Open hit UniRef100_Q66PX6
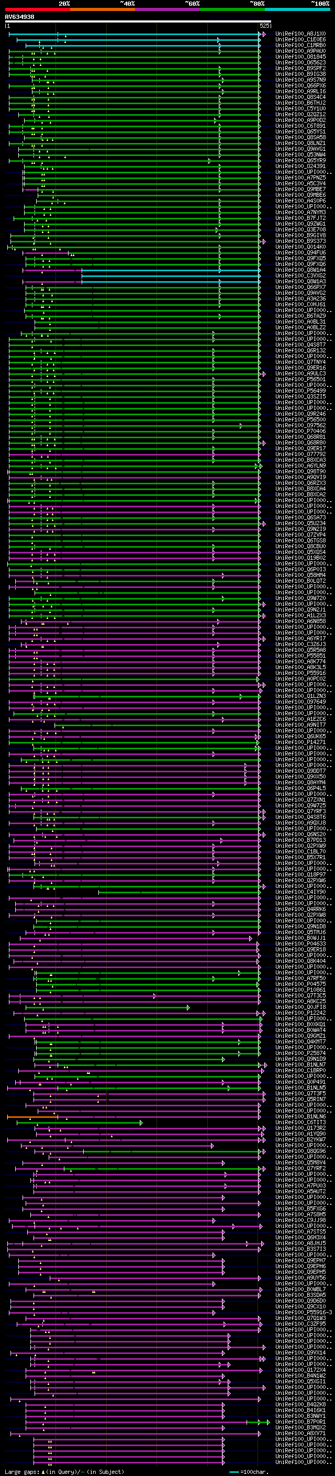This screenshot has width=335, height=1476. tap(300, 85)
